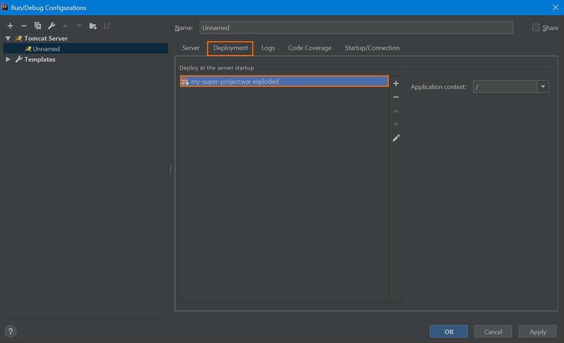Image resolution: width=564 pixels, height=343 pixels.
Task: Select my-super-project:war exploded artifact row
Action: (284, 81)
